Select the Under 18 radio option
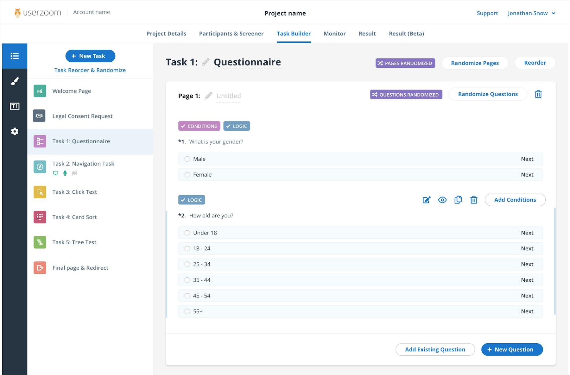The height and width of the screenshot is (375, 570). (187, 233)
